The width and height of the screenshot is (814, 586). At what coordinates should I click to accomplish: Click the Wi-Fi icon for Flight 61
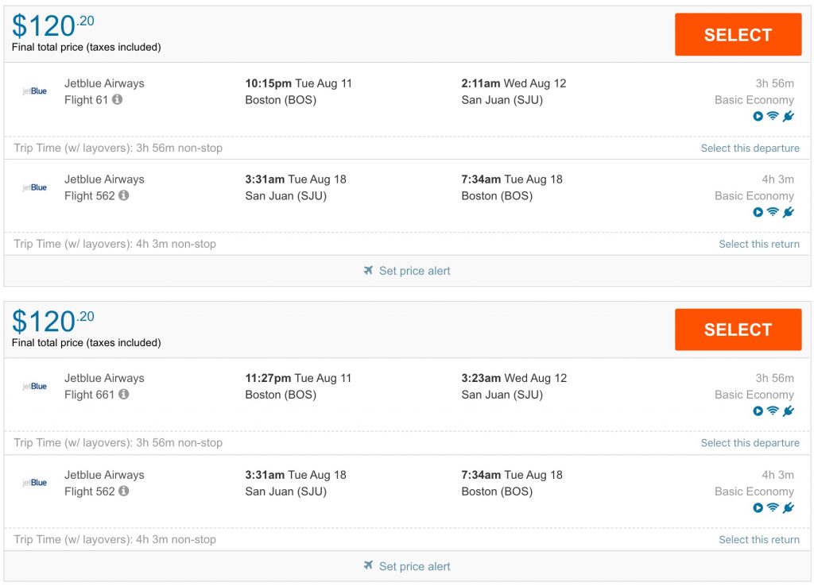tap(773, 117)
